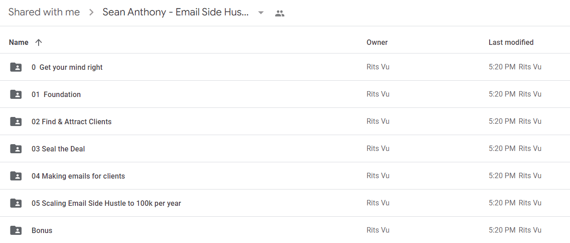Sort the list by the Name column header
Image resolution: width=570 pixels, height=243 pixels.
click(x=19, y=42)
